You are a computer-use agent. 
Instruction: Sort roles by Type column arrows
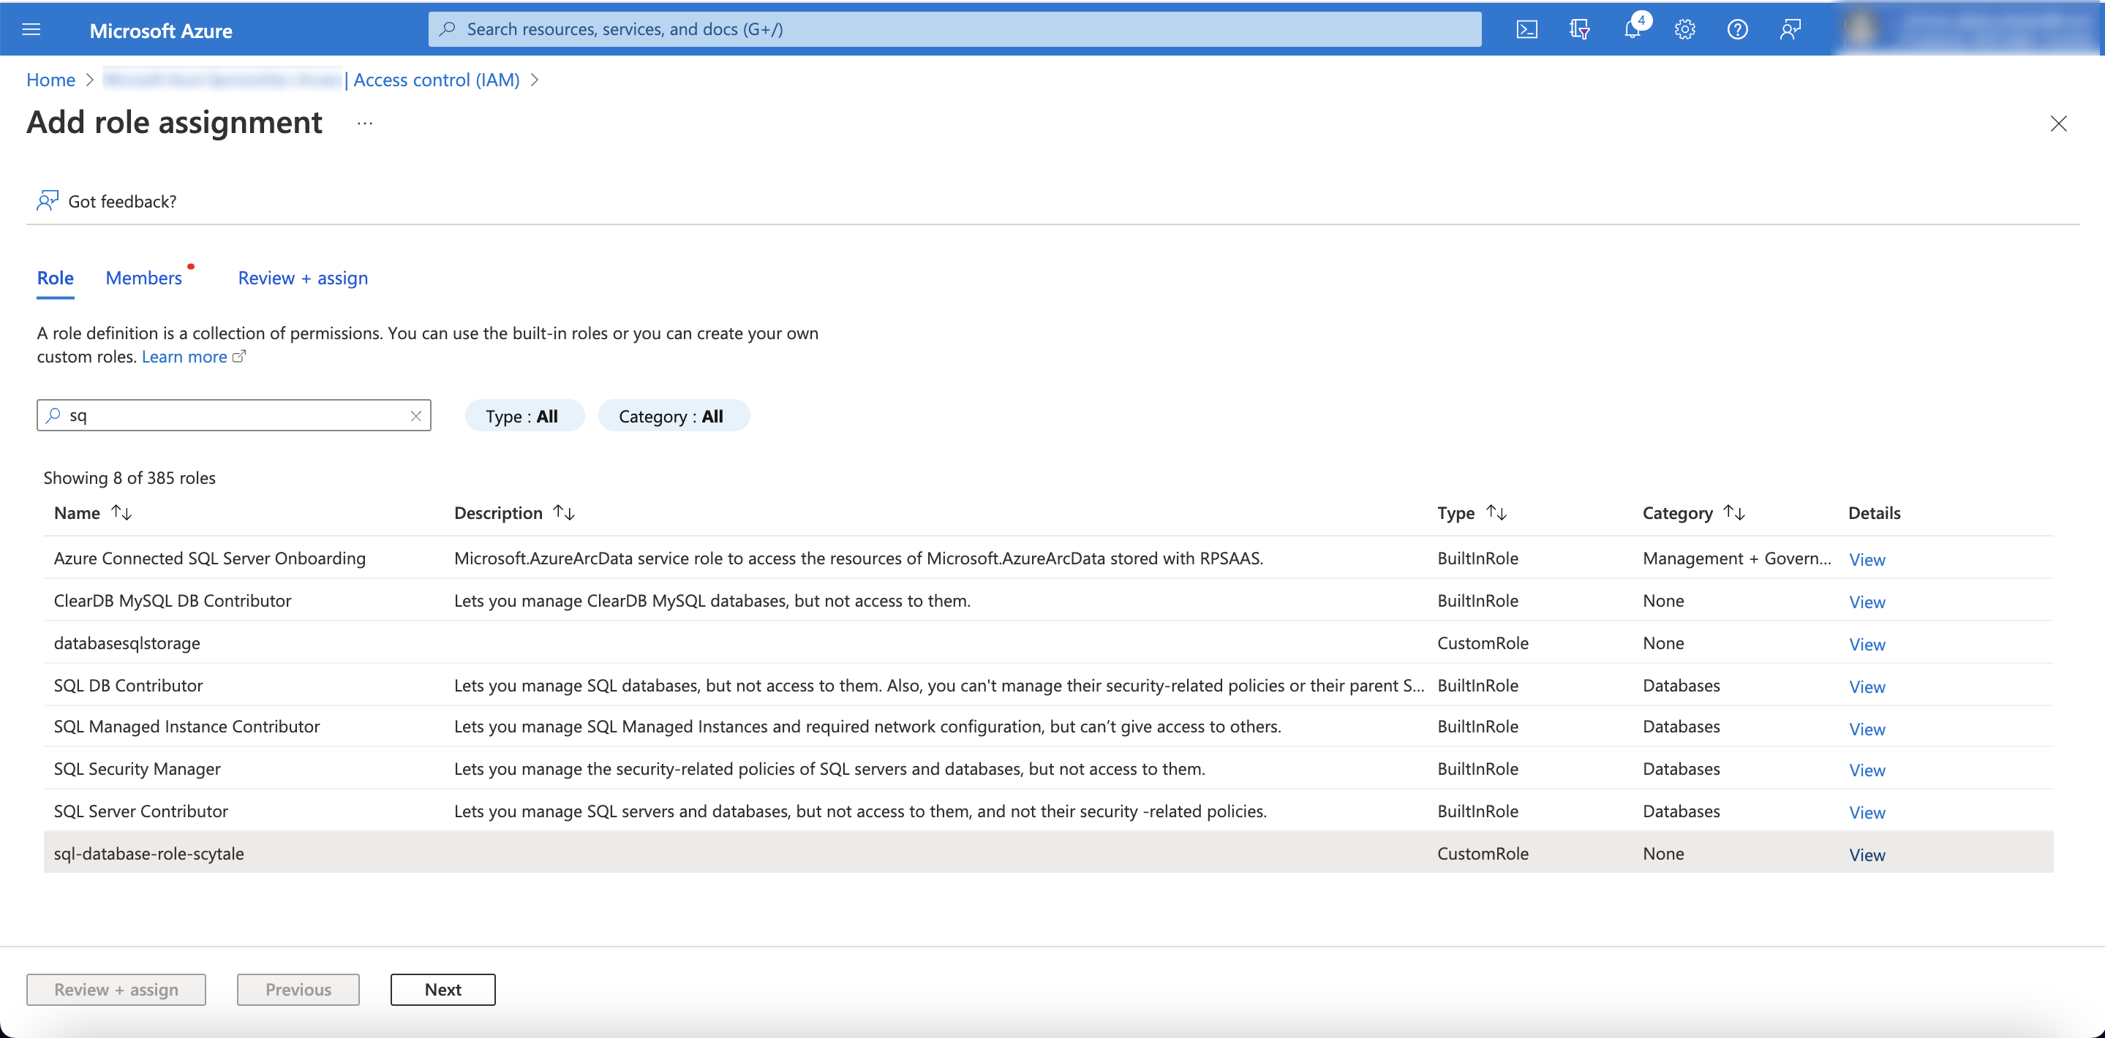[x=1496, y=512]
